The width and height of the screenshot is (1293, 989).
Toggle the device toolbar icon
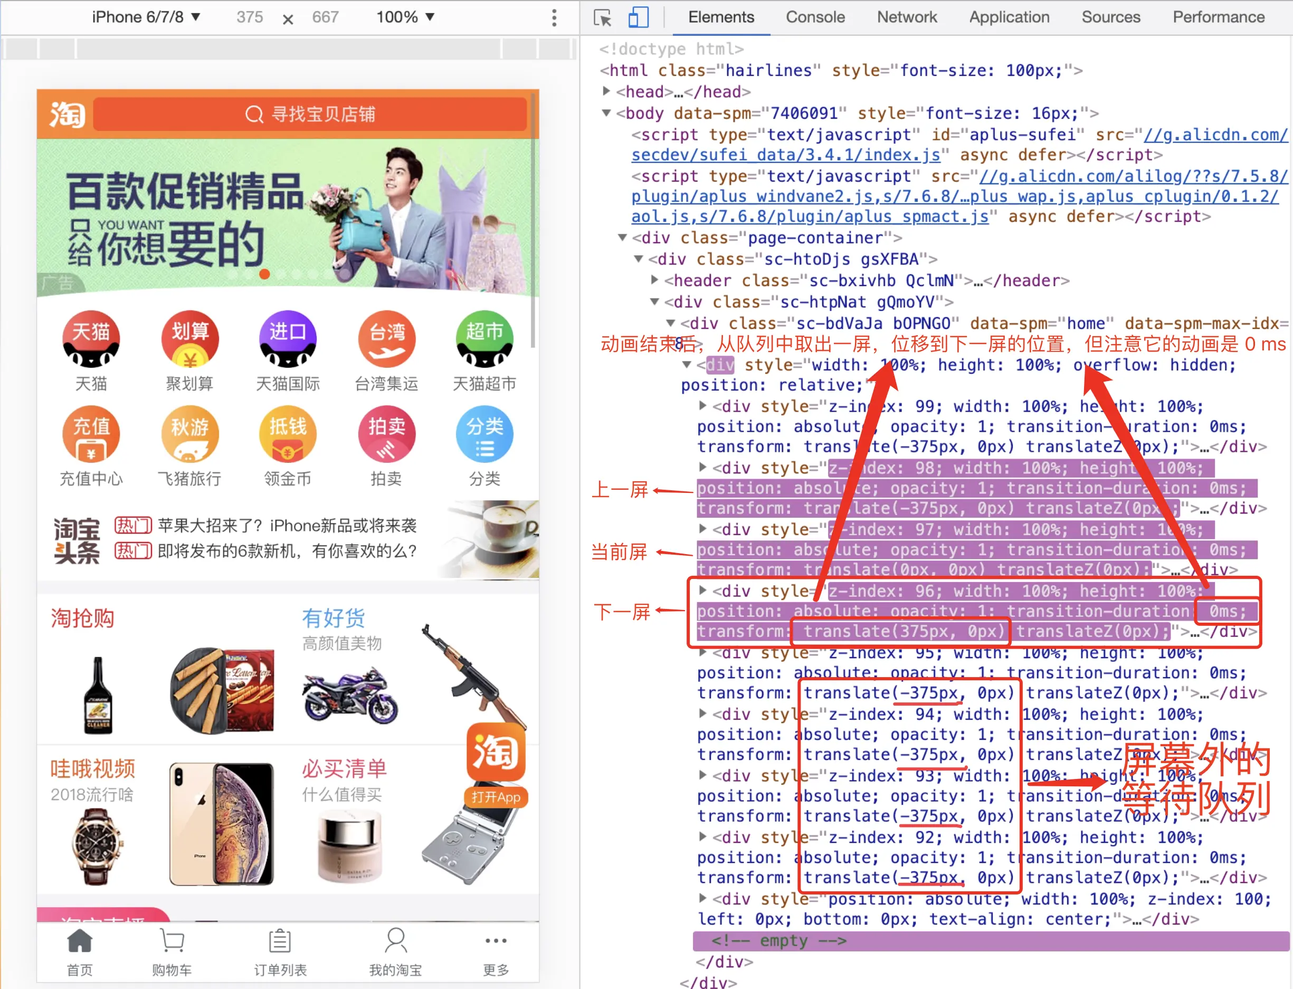click(638, 17)
